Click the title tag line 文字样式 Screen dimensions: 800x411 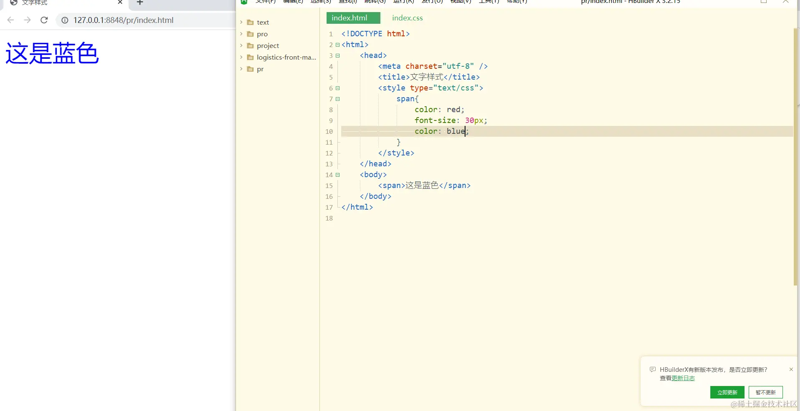click(x=429, y=77)
